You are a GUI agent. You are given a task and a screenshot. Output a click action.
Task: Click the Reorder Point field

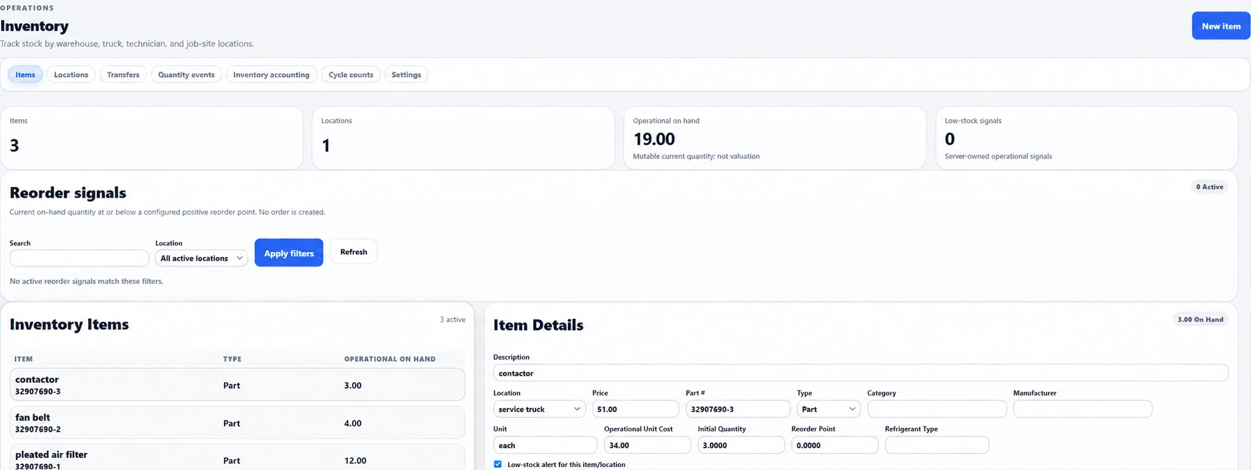[x=835, y=445]
